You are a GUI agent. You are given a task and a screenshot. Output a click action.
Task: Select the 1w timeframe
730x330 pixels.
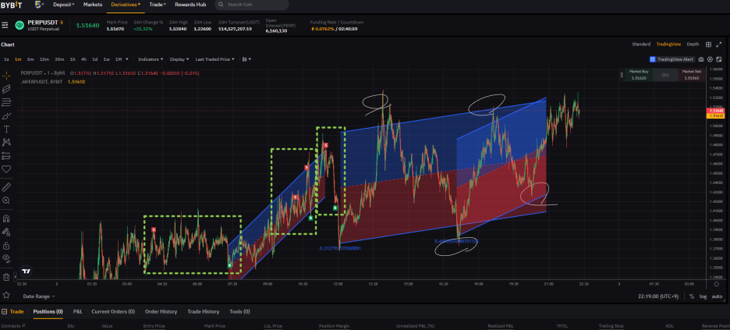(107, 59)
